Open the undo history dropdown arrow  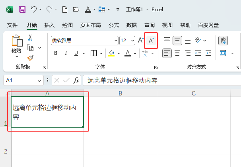pyautogui.click(x=40, y=10)
